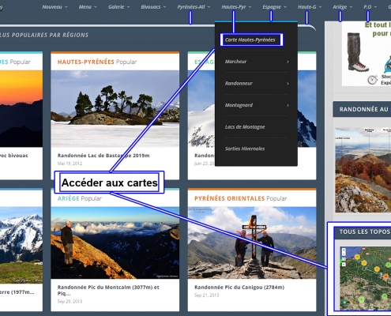The height and width of the screenshot is (316, 391).
Task: Expand Espagne dropdown arrow
Action: coord(285,7)
